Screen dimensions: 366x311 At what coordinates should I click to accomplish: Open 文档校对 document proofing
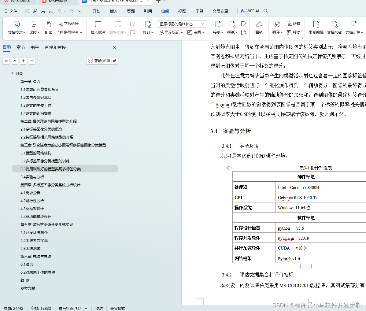coord(17,27)
